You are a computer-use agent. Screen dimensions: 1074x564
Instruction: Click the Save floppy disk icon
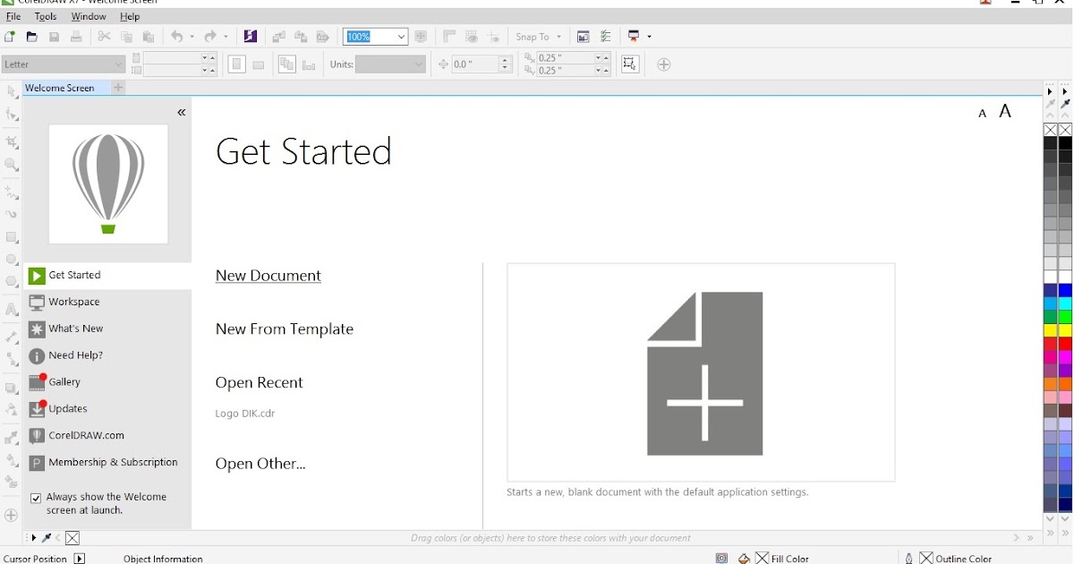tap(55, 37)
